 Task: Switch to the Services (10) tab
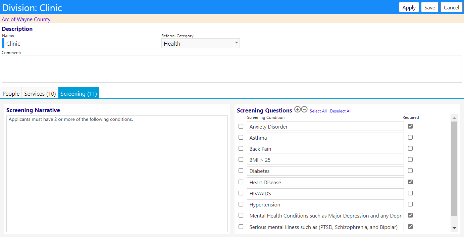[40, 93]
